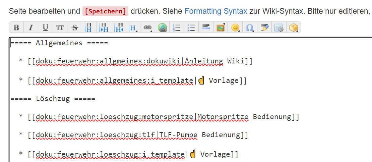This screenshot has width=372, height=162.
Task: Open the media file image picker
Action: [221, 28]
